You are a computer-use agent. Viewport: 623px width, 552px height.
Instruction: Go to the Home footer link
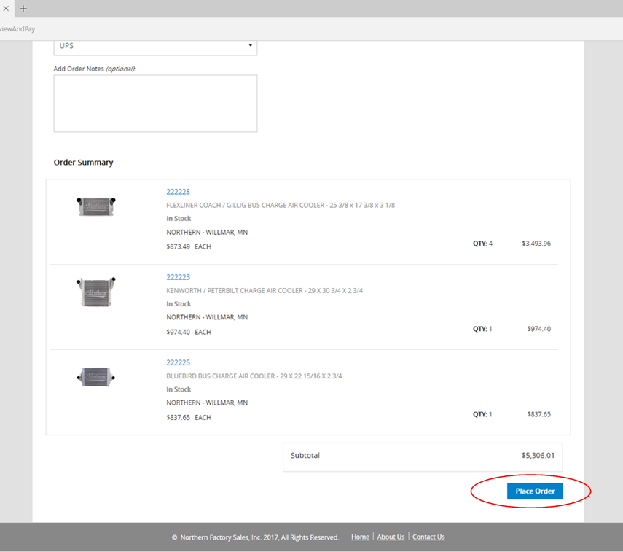tap(360, 537)
